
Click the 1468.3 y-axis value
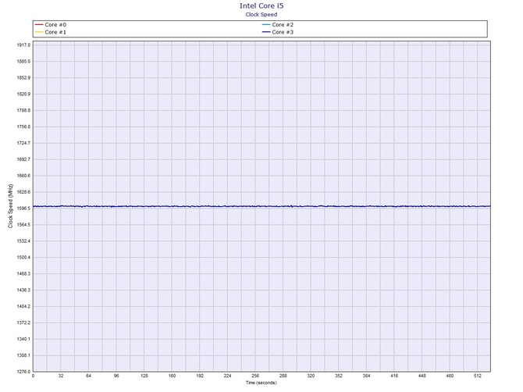coord(23,274)
